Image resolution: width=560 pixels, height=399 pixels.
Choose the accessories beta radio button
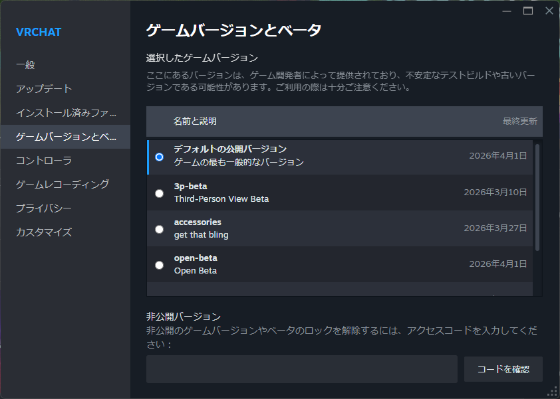pyautogui.click(x=159, y=229)
